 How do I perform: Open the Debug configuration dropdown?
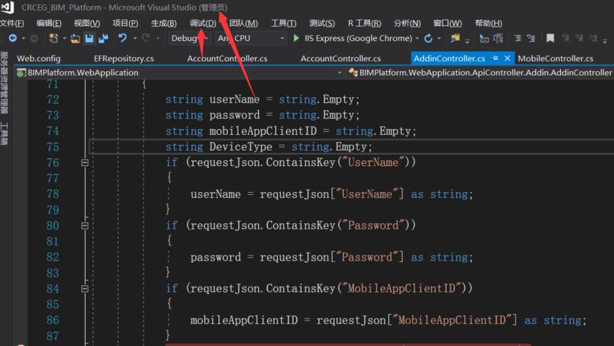pos(189,38)
